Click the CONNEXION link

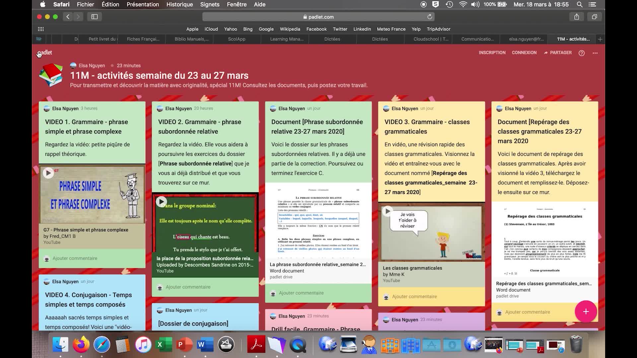click(x=524, y=53)
